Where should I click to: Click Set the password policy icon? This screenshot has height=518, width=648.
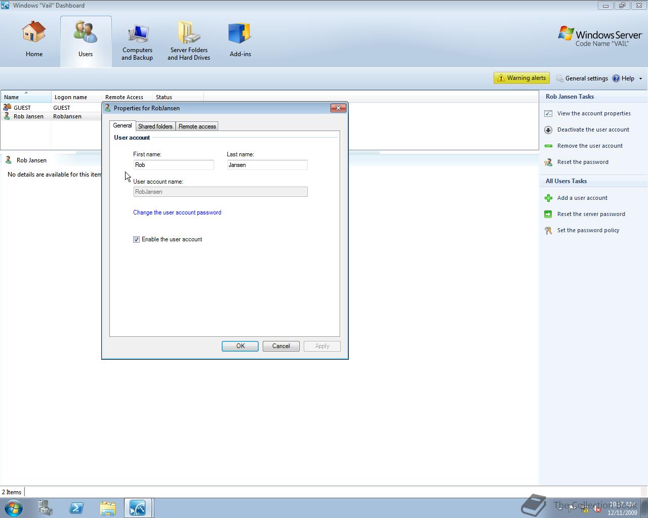pyautogui.click(x=548, y=230)
